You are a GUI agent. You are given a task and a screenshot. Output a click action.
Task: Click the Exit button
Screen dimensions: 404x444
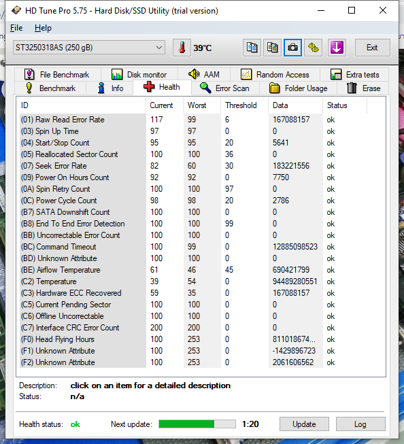(372, 48)
